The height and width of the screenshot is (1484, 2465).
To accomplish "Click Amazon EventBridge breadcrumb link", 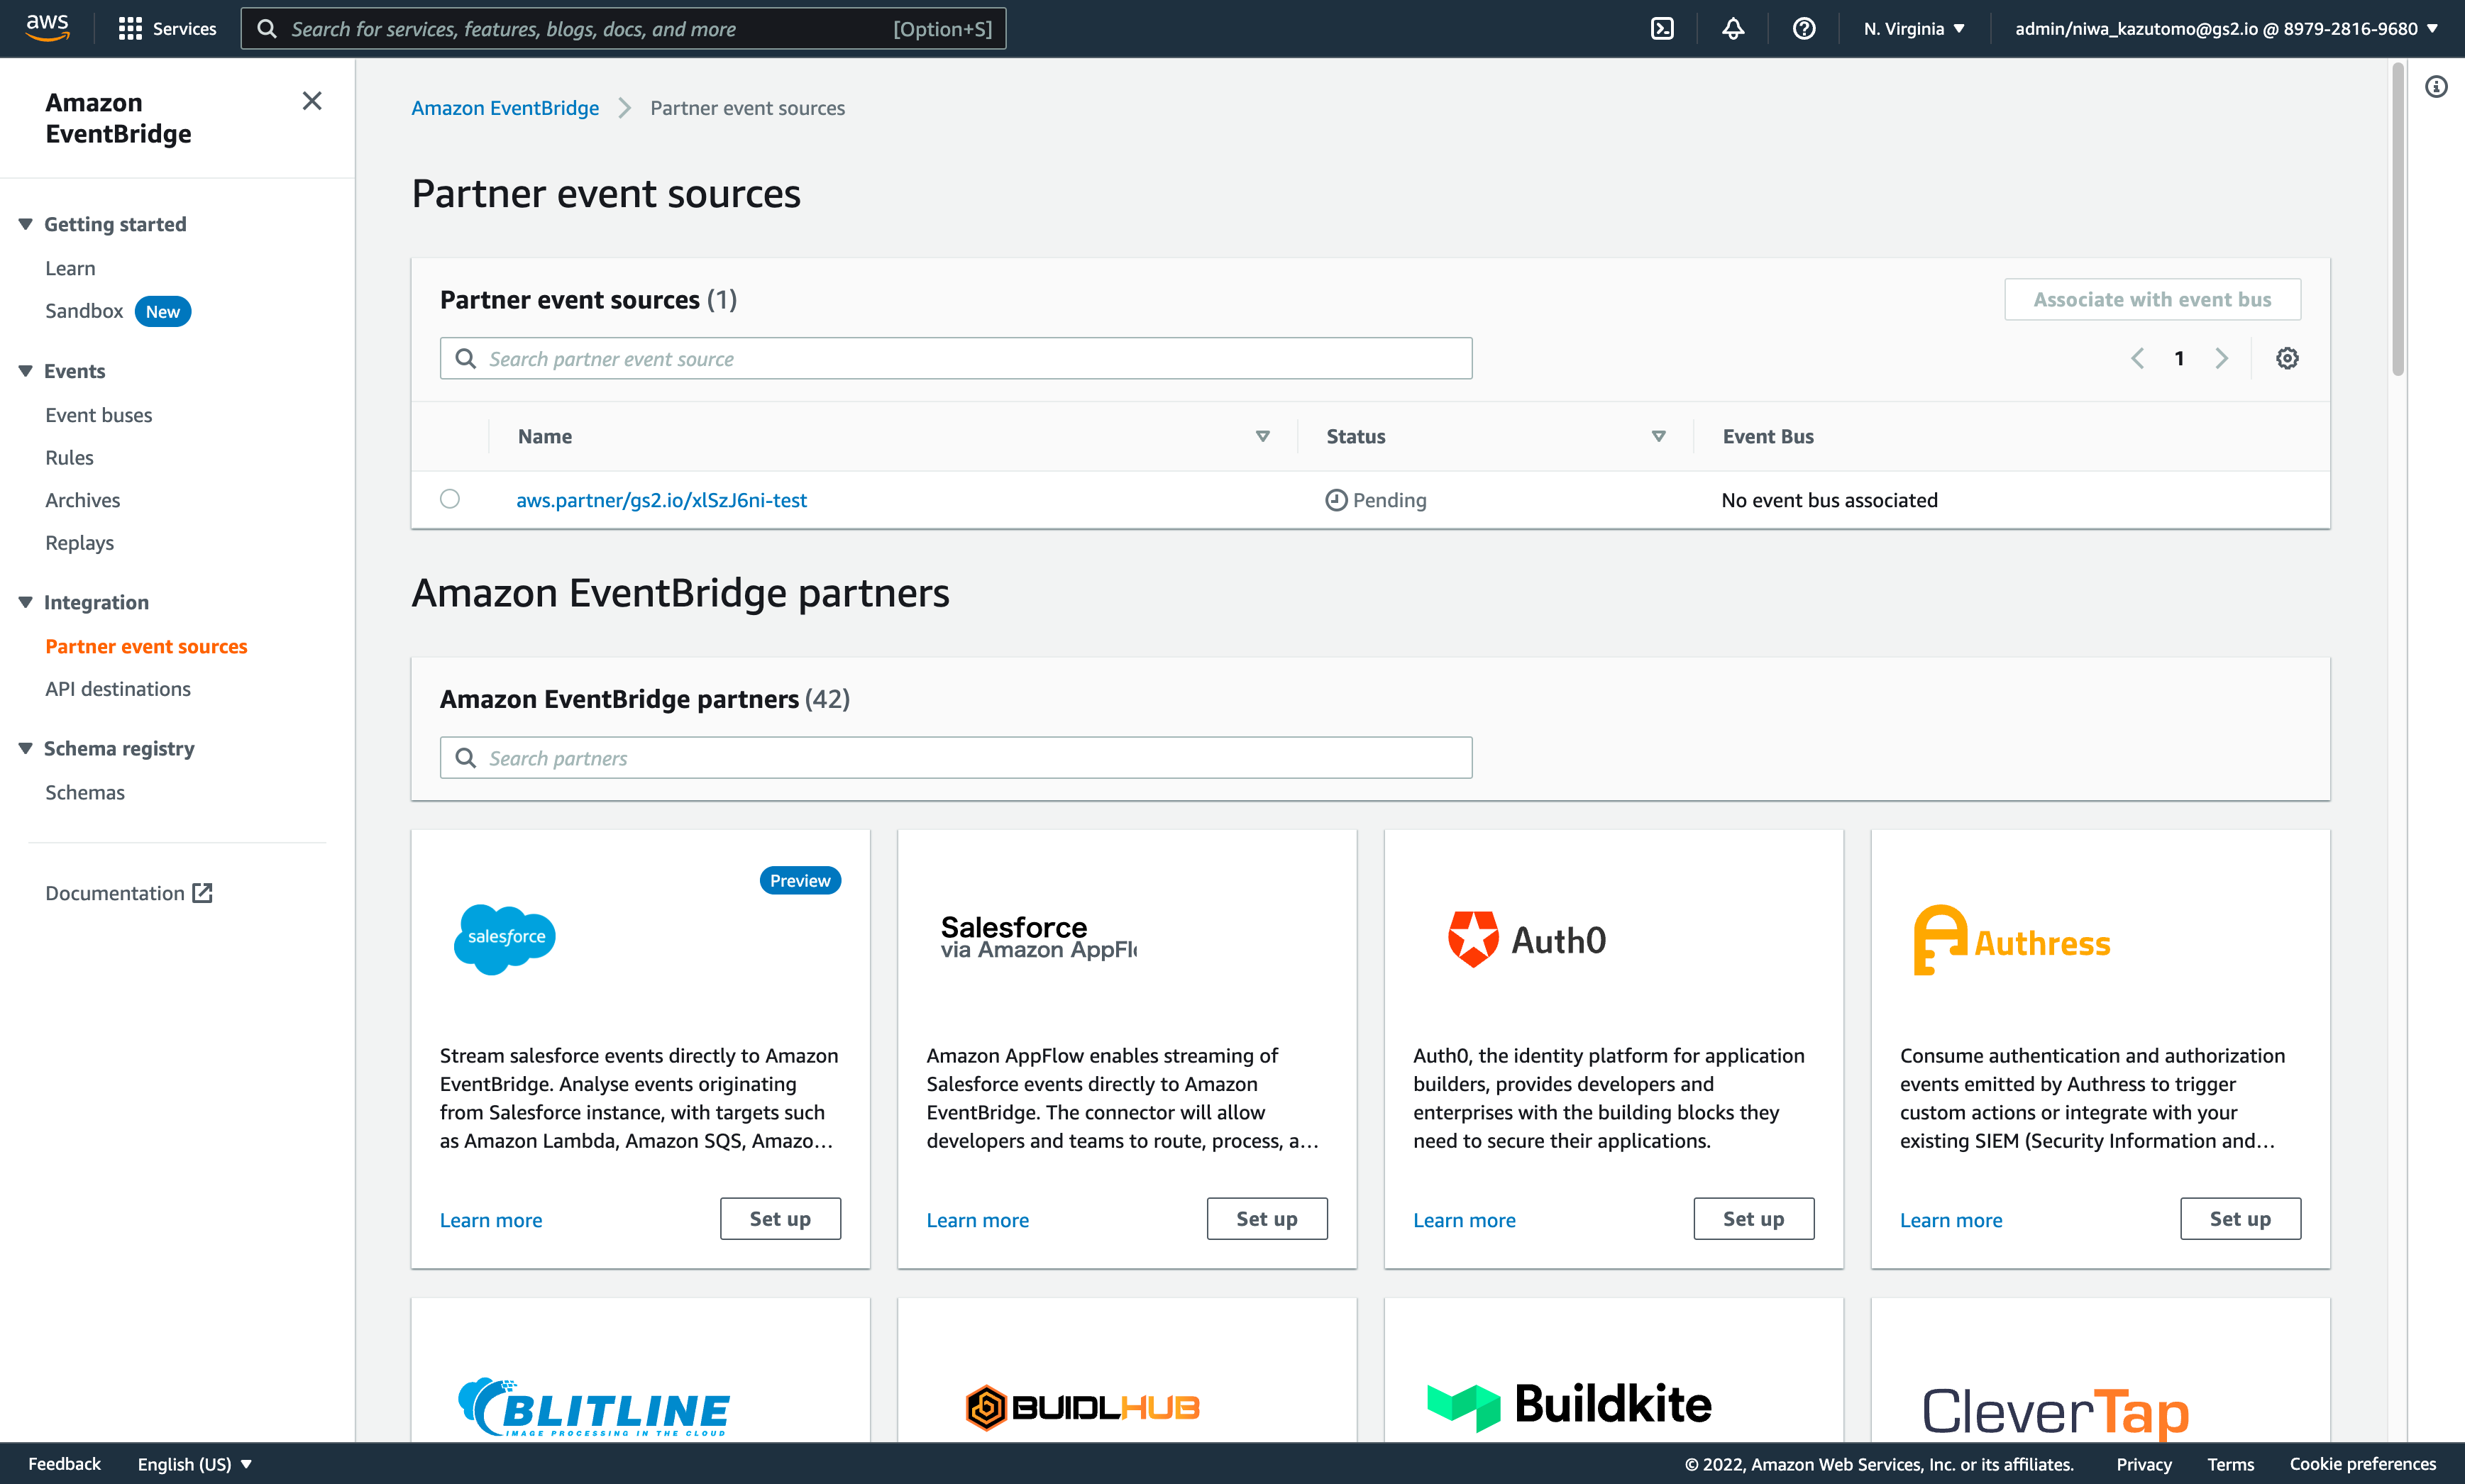I will (505, 108).
